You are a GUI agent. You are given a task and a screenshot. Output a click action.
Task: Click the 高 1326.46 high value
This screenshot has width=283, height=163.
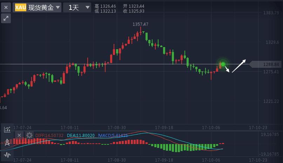(105, 6)
